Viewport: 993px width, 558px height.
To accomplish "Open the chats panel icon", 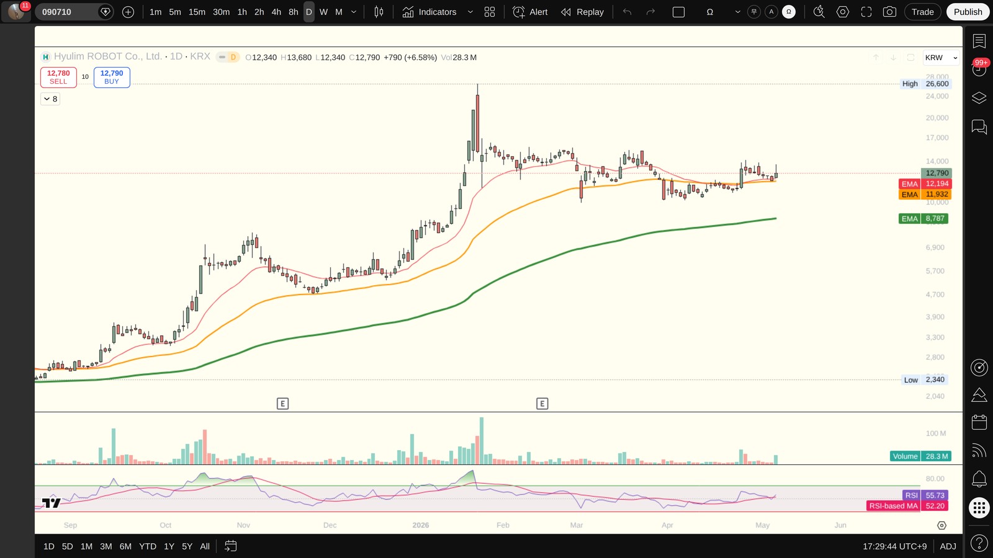I will [x=979, y=127].
